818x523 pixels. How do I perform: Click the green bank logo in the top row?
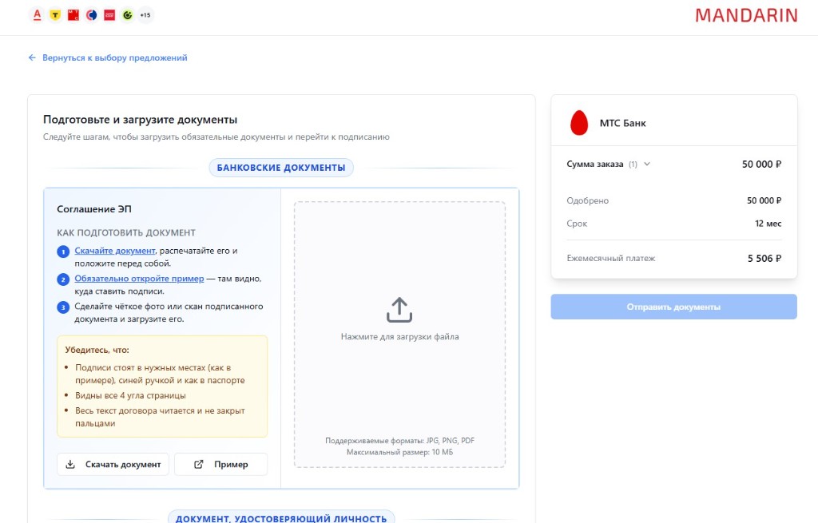[x=128, y=14]
